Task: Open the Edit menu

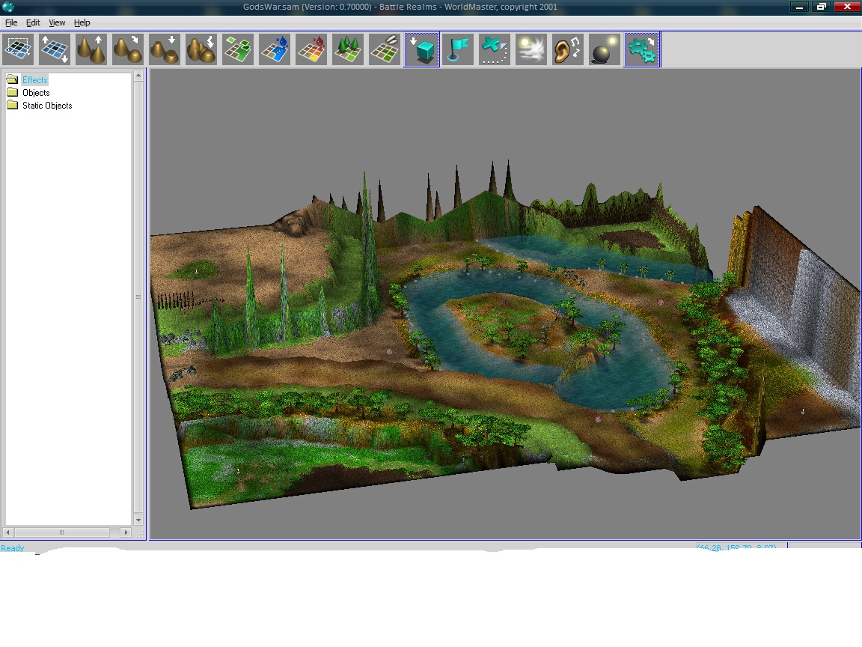Action: coord(33,22)
